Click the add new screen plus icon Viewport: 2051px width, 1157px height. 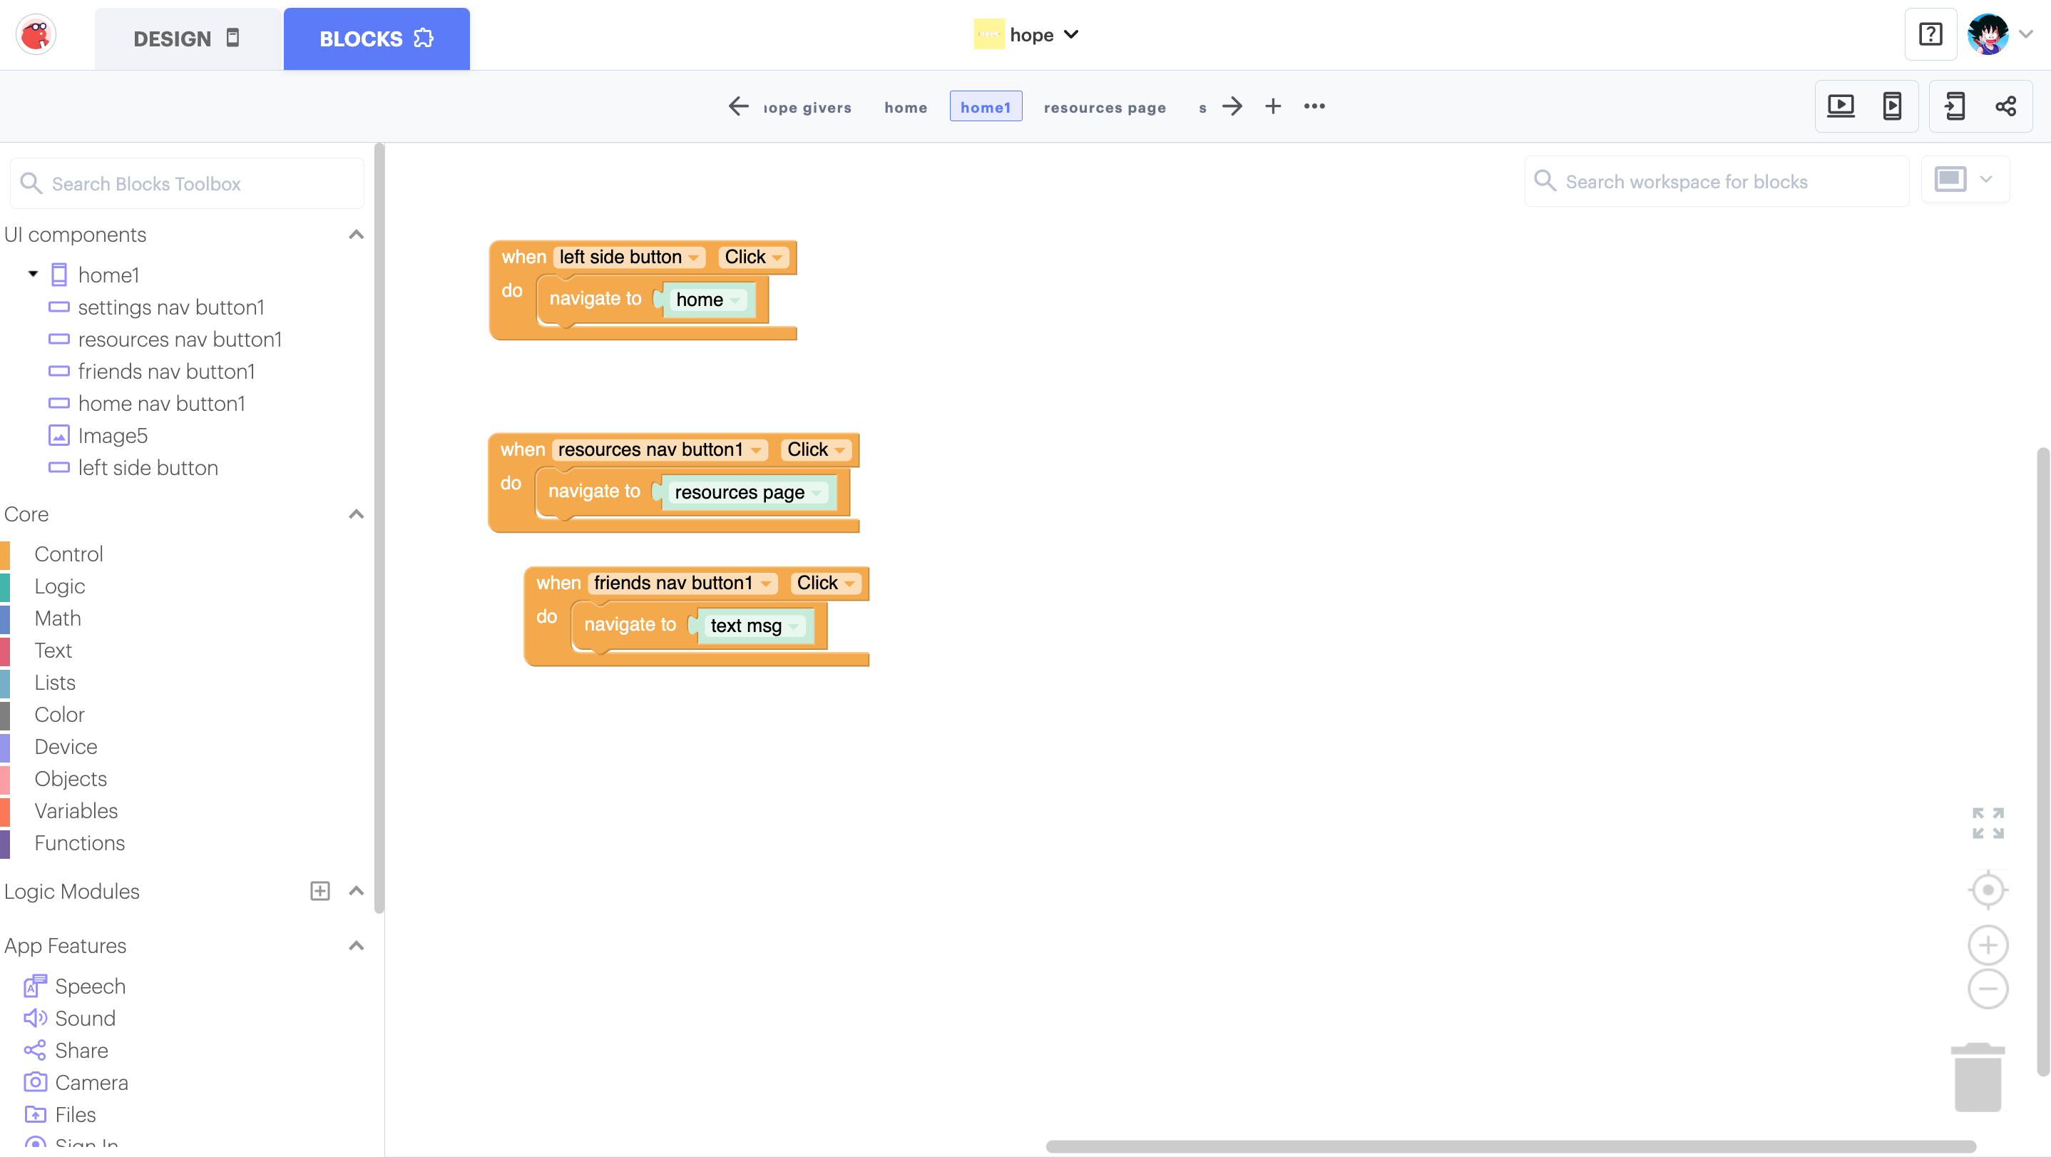(x=1272, y=106)
